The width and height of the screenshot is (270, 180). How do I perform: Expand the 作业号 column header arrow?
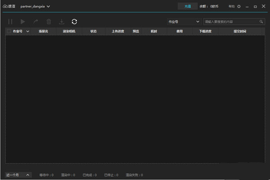[x=27, y=31]
